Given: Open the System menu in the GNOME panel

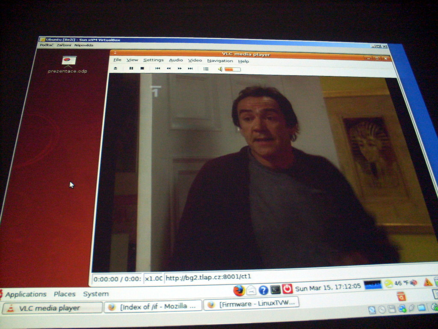Looking at the screenshot, I should pyautogui.click(x=96, y=294).
